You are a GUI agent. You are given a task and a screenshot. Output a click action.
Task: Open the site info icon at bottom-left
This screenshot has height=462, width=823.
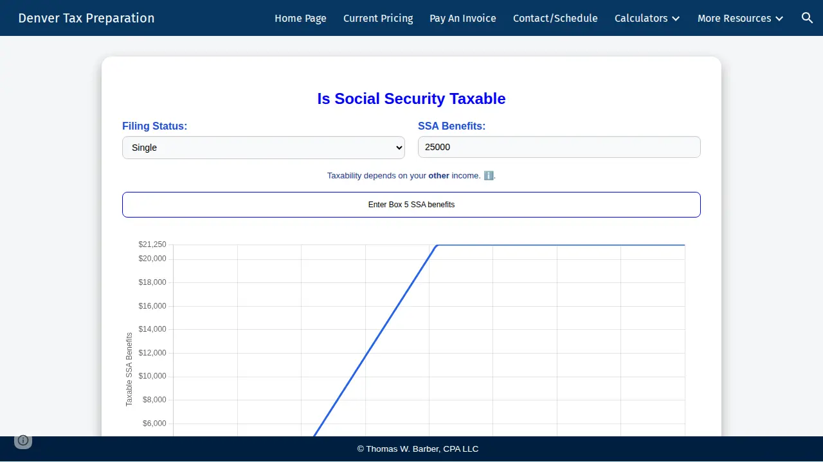[23, 440]
